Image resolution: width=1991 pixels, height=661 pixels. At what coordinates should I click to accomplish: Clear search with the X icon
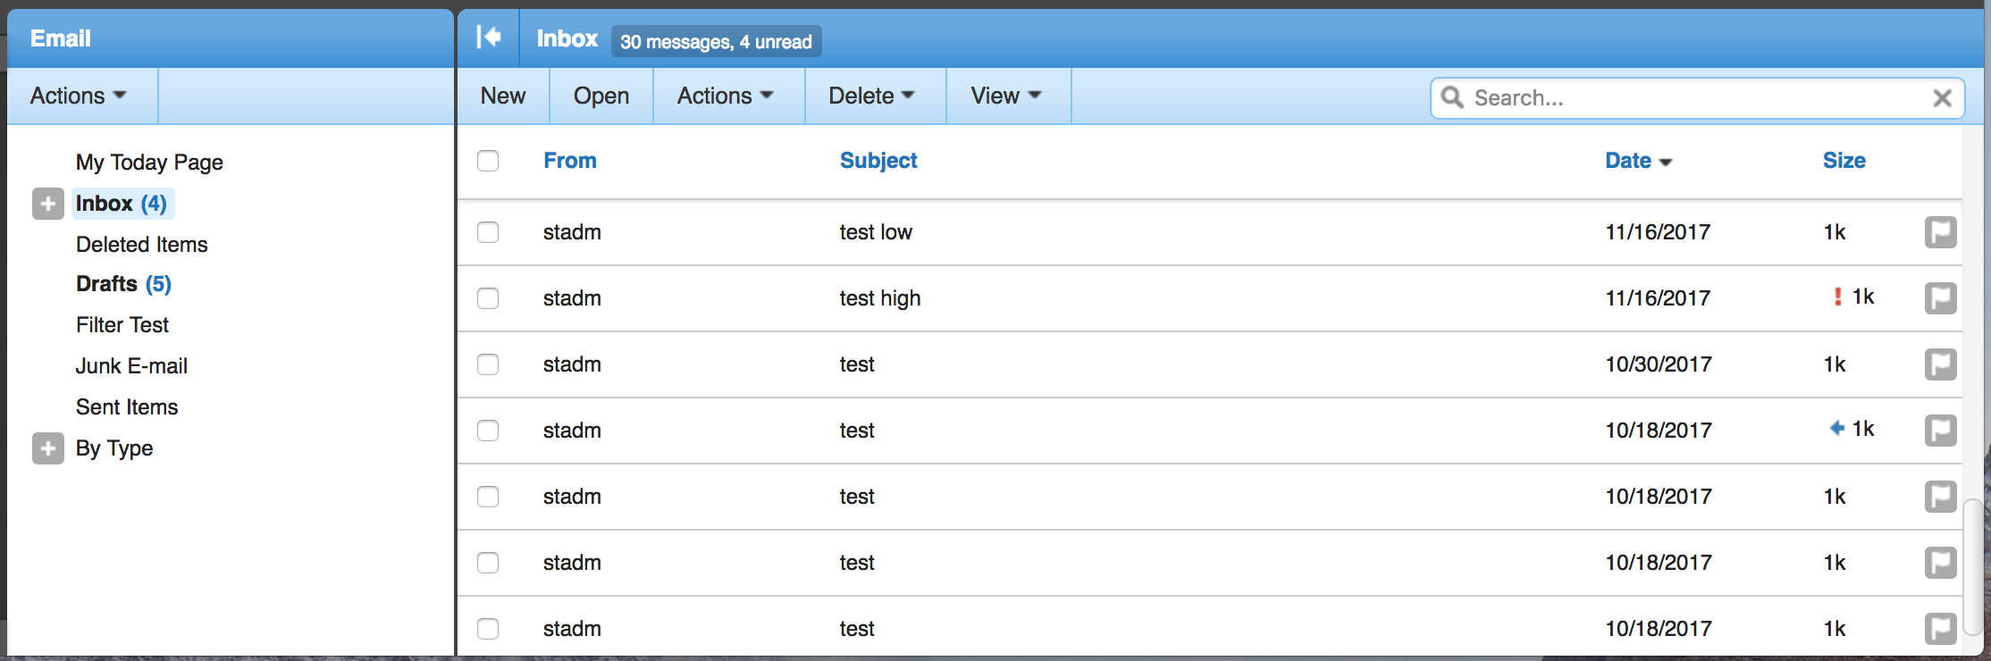(1942, 98)
